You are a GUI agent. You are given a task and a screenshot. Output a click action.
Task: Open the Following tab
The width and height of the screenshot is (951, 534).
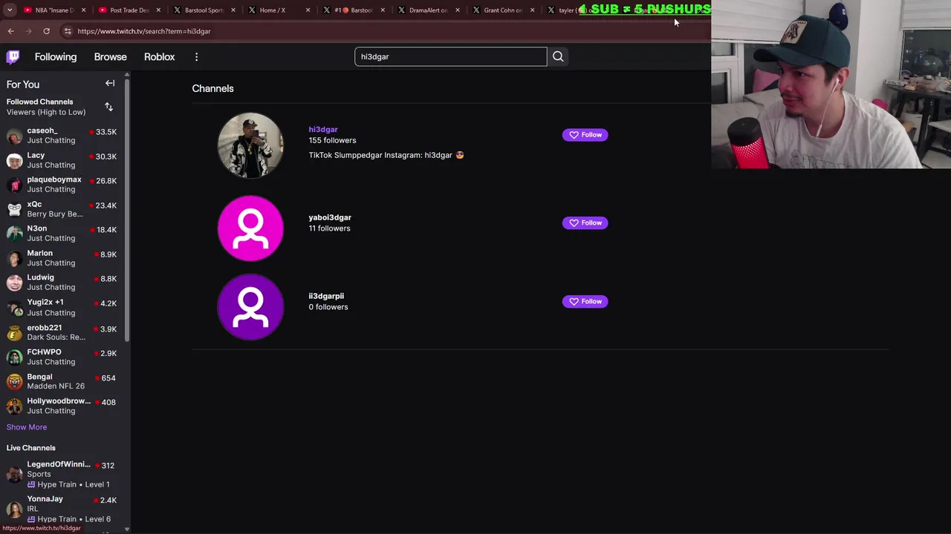point(56,56)
